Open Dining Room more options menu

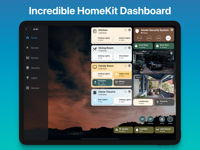[129, 48]
